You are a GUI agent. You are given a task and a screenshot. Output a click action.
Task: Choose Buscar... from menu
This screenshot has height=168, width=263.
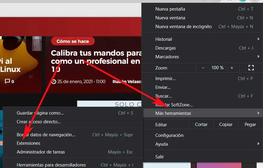pos(202,96)
